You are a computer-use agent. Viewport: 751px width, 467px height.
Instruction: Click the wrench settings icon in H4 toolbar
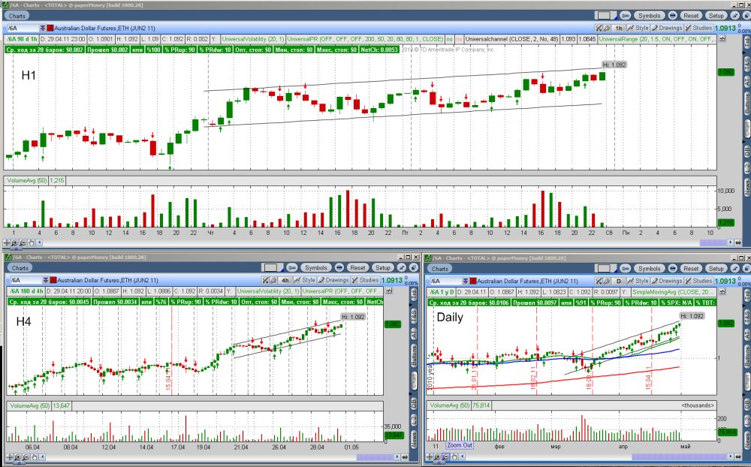[273, 280]
